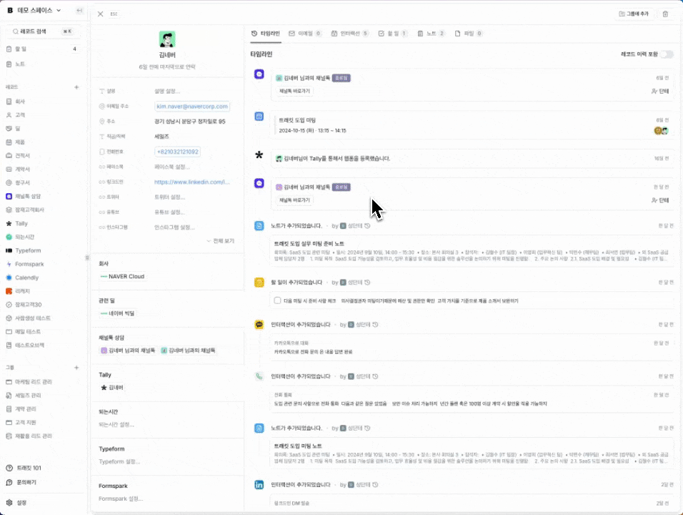
Task: Open the kim.naver@navercorp.com email link
Action: tap(191, 106)
